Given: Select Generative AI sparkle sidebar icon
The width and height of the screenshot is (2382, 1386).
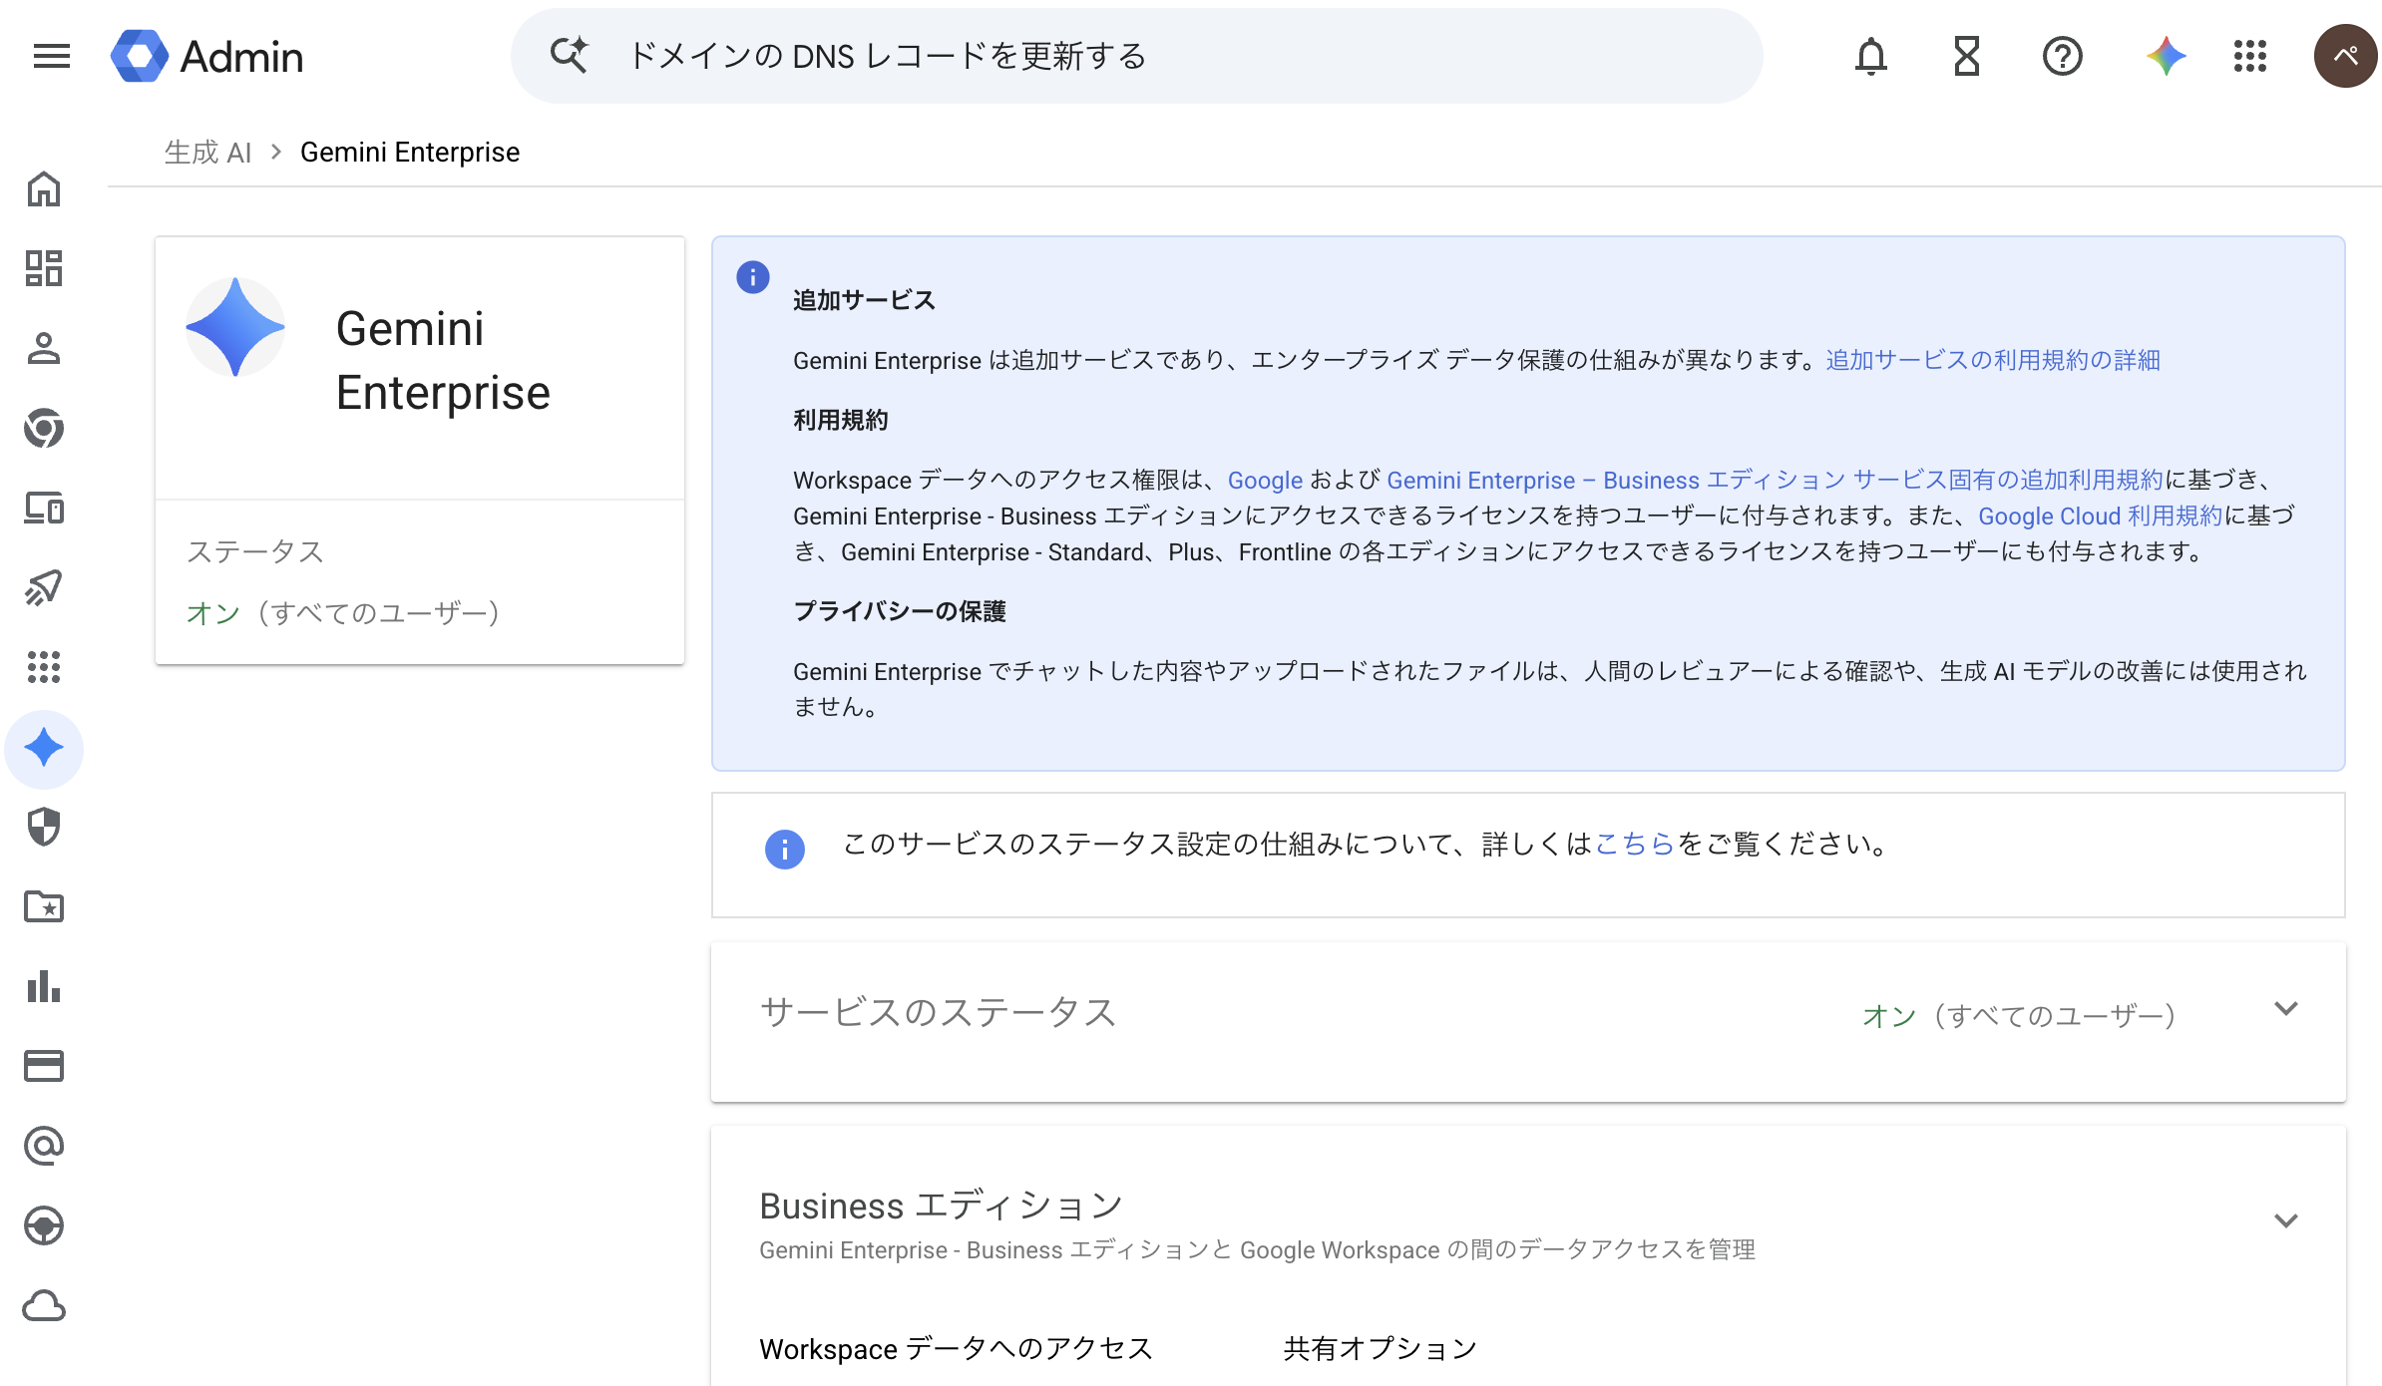Looking at the screenshot, I should tap(44, 748).
